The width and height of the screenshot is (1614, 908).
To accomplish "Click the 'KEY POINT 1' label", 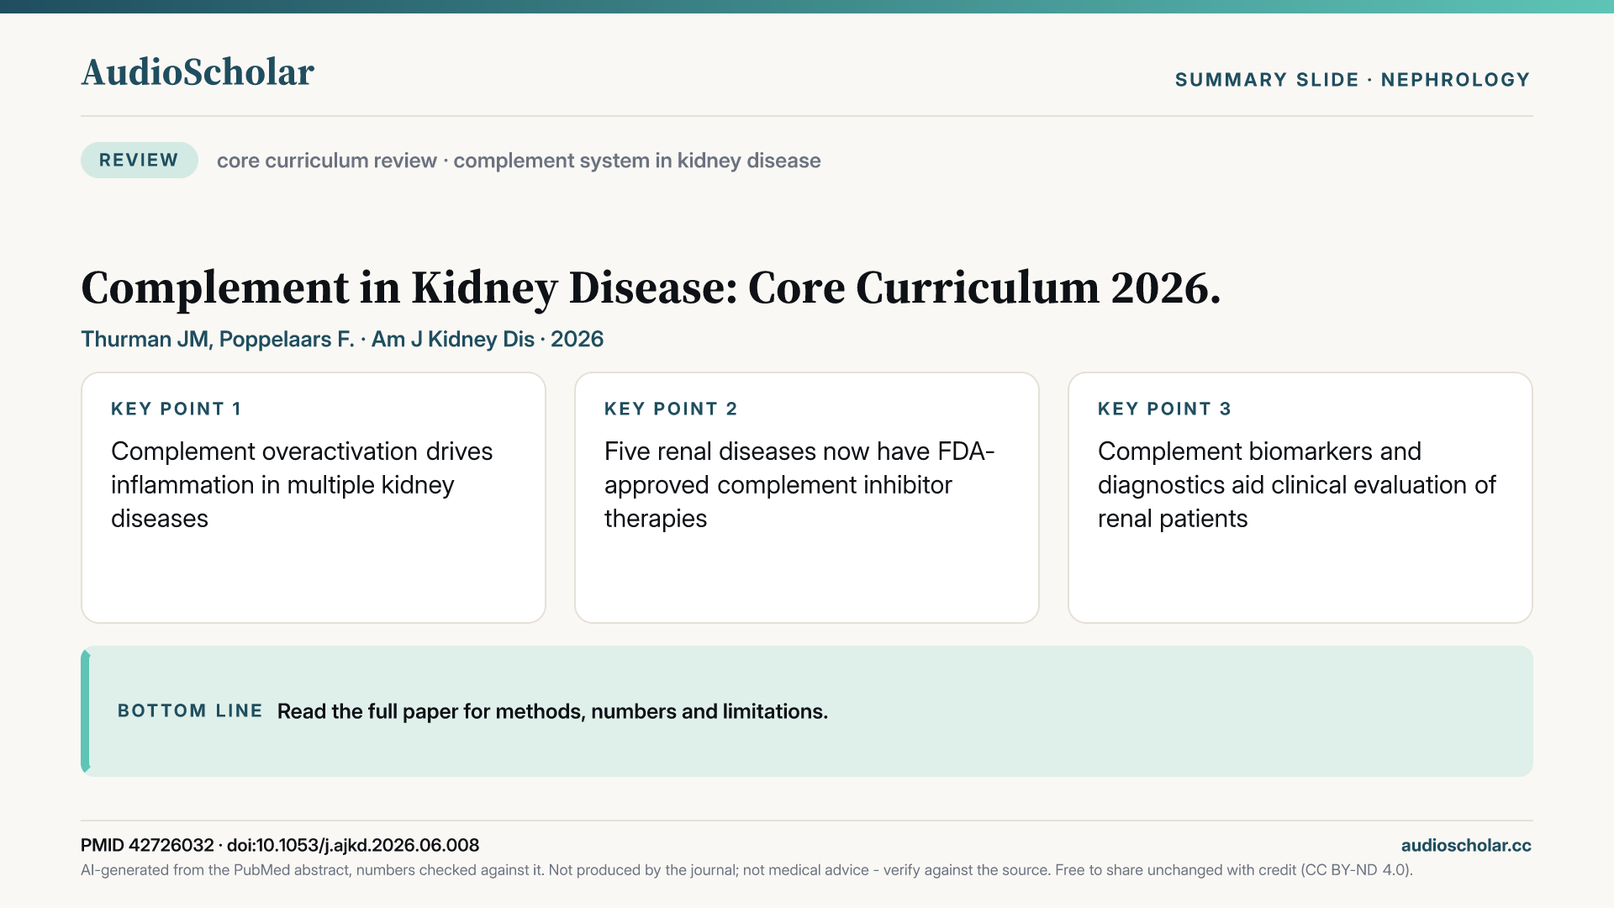I will 177,409.
